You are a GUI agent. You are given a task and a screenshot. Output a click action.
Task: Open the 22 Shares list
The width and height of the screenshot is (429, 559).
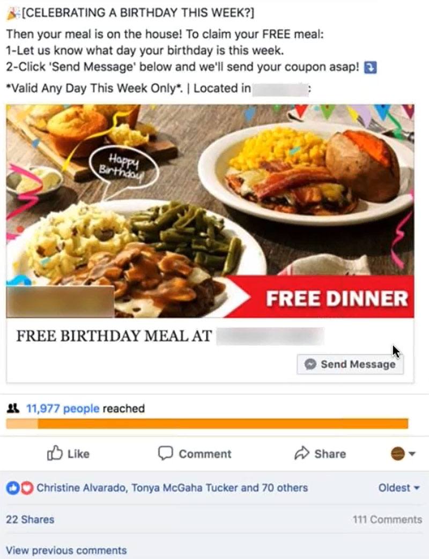(x=30, y=519)
